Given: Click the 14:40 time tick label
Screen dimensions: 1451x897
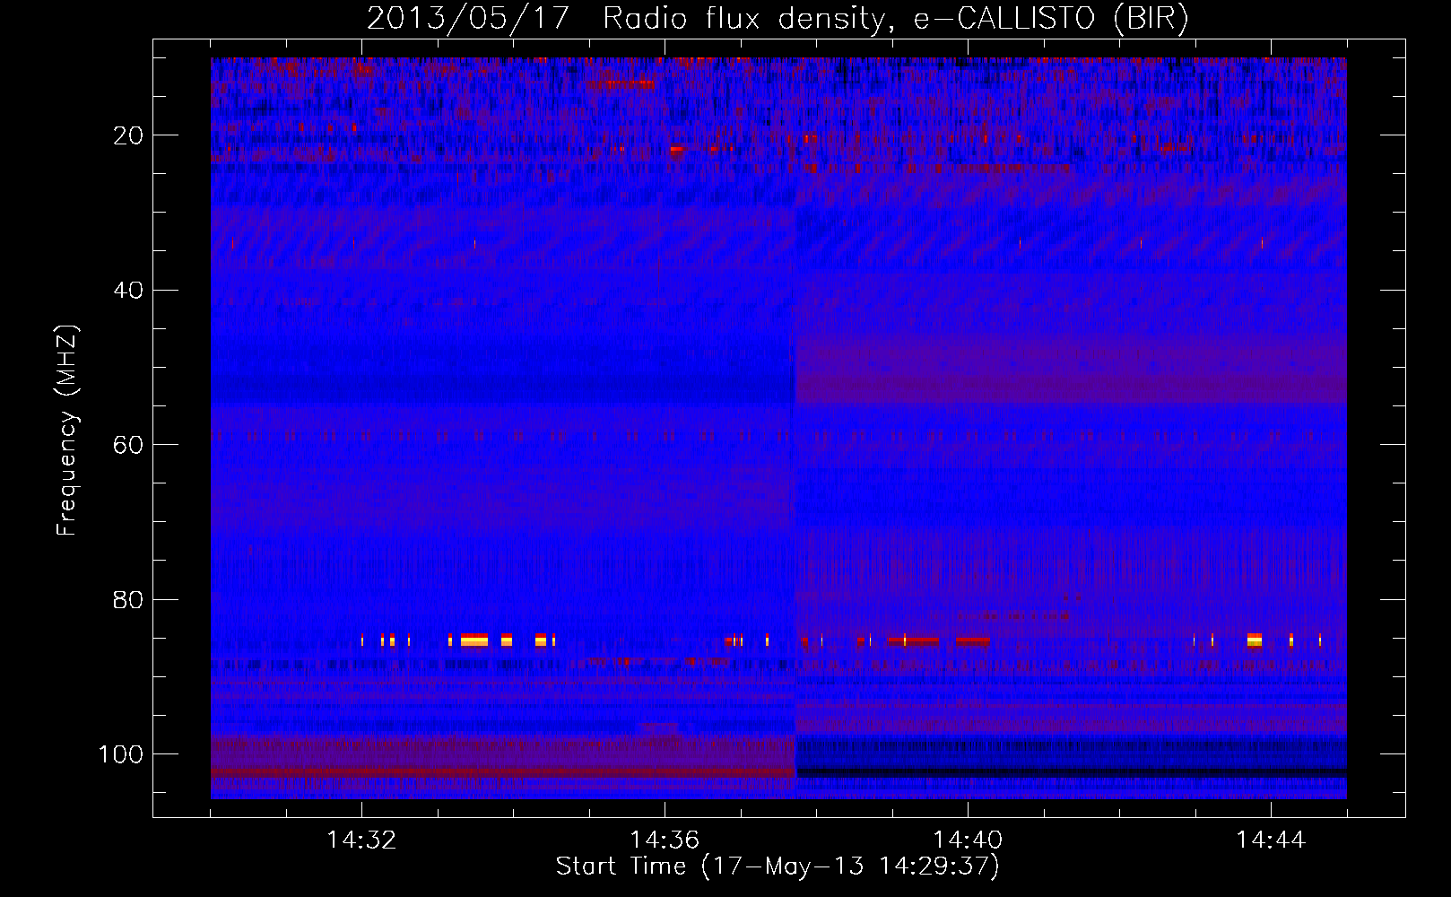Looking at the screenshot, I should (968, 840).
